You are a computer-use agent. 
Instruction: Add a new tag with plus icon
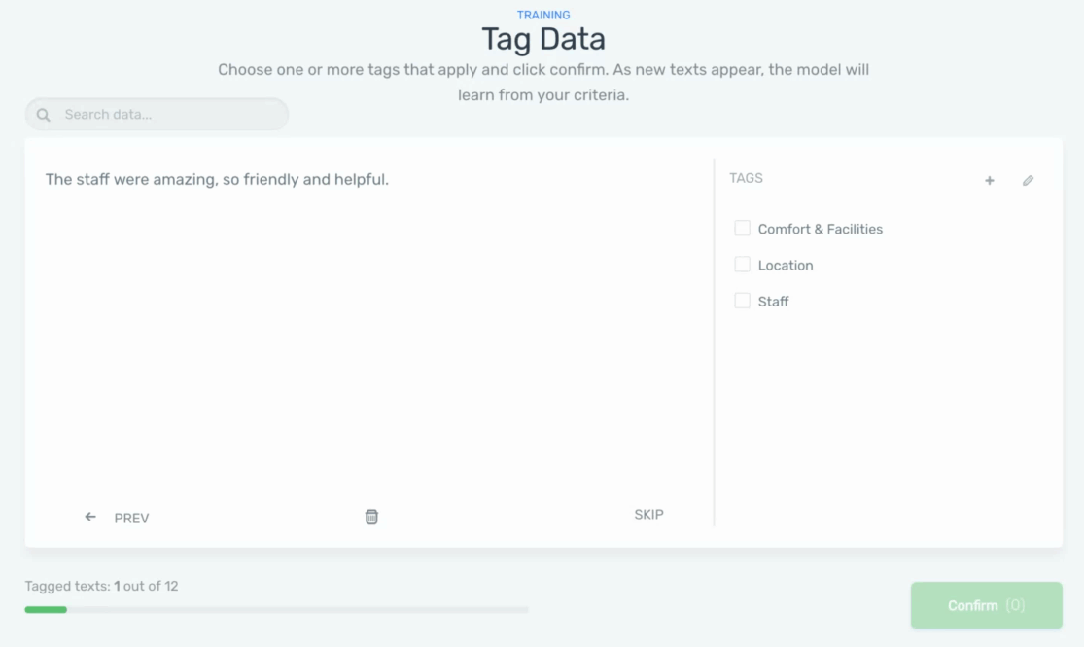990,180
